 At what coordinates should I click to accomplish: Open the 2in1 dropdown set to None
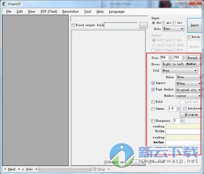(180, 70)
